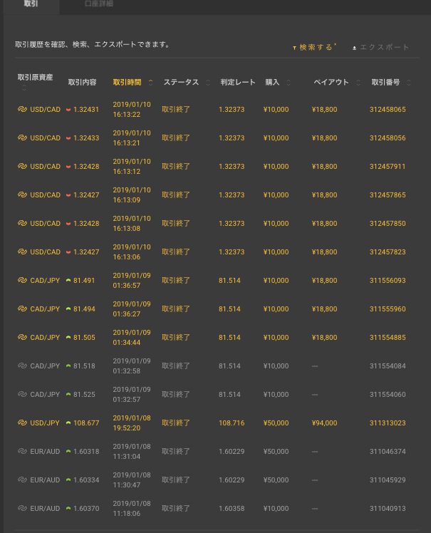The width and height of the screenshot is (431, 533).
Task: Sort by the 取引原資産 column arrows
Action: [24, 88]
